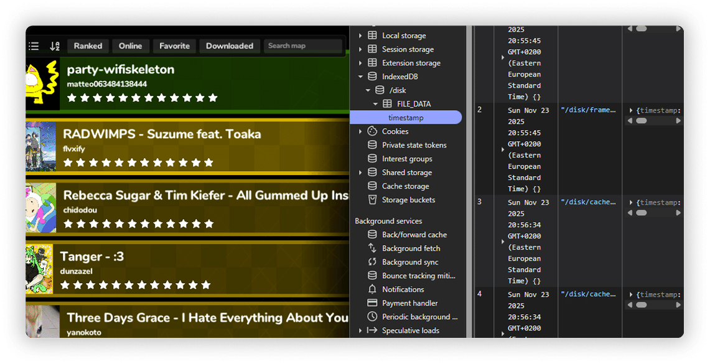The width and height of the screenshot is (710, 364).
Task: Collapse the IndexedDB tree node
Action: pos(360,77)
